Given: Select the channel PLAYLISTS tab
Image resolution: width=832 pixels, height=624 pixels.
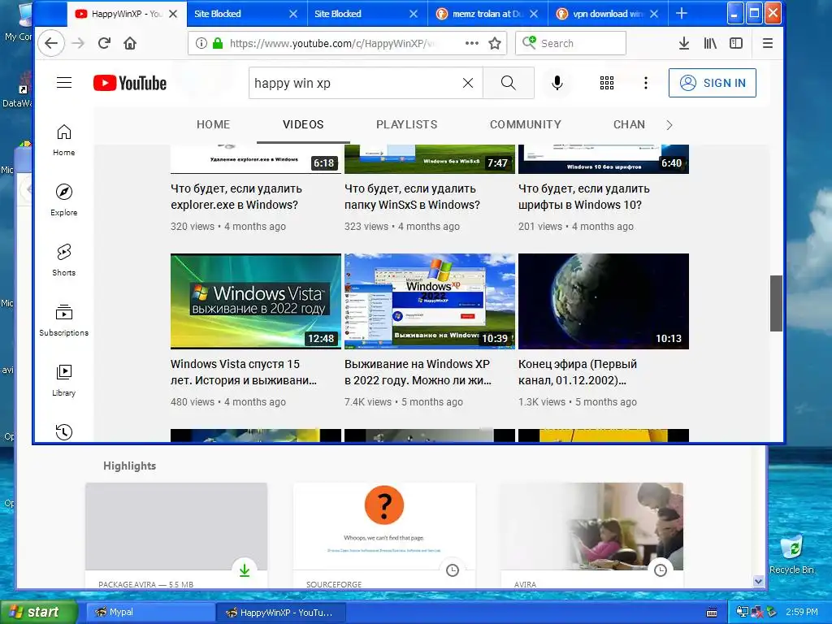Looking at the screenshot, I should [407, 124].
